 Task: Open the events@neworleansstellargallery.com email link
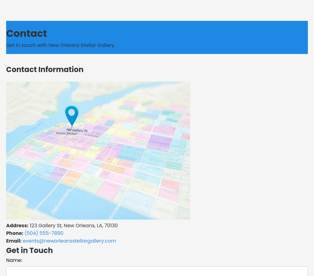coord(69,241)
